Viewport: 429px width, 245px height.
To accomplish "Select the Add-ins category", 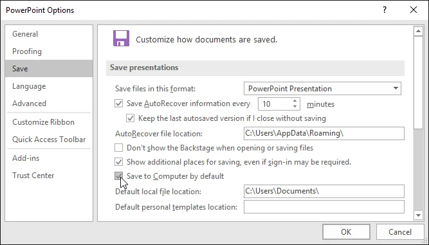I will click(49, 158).
